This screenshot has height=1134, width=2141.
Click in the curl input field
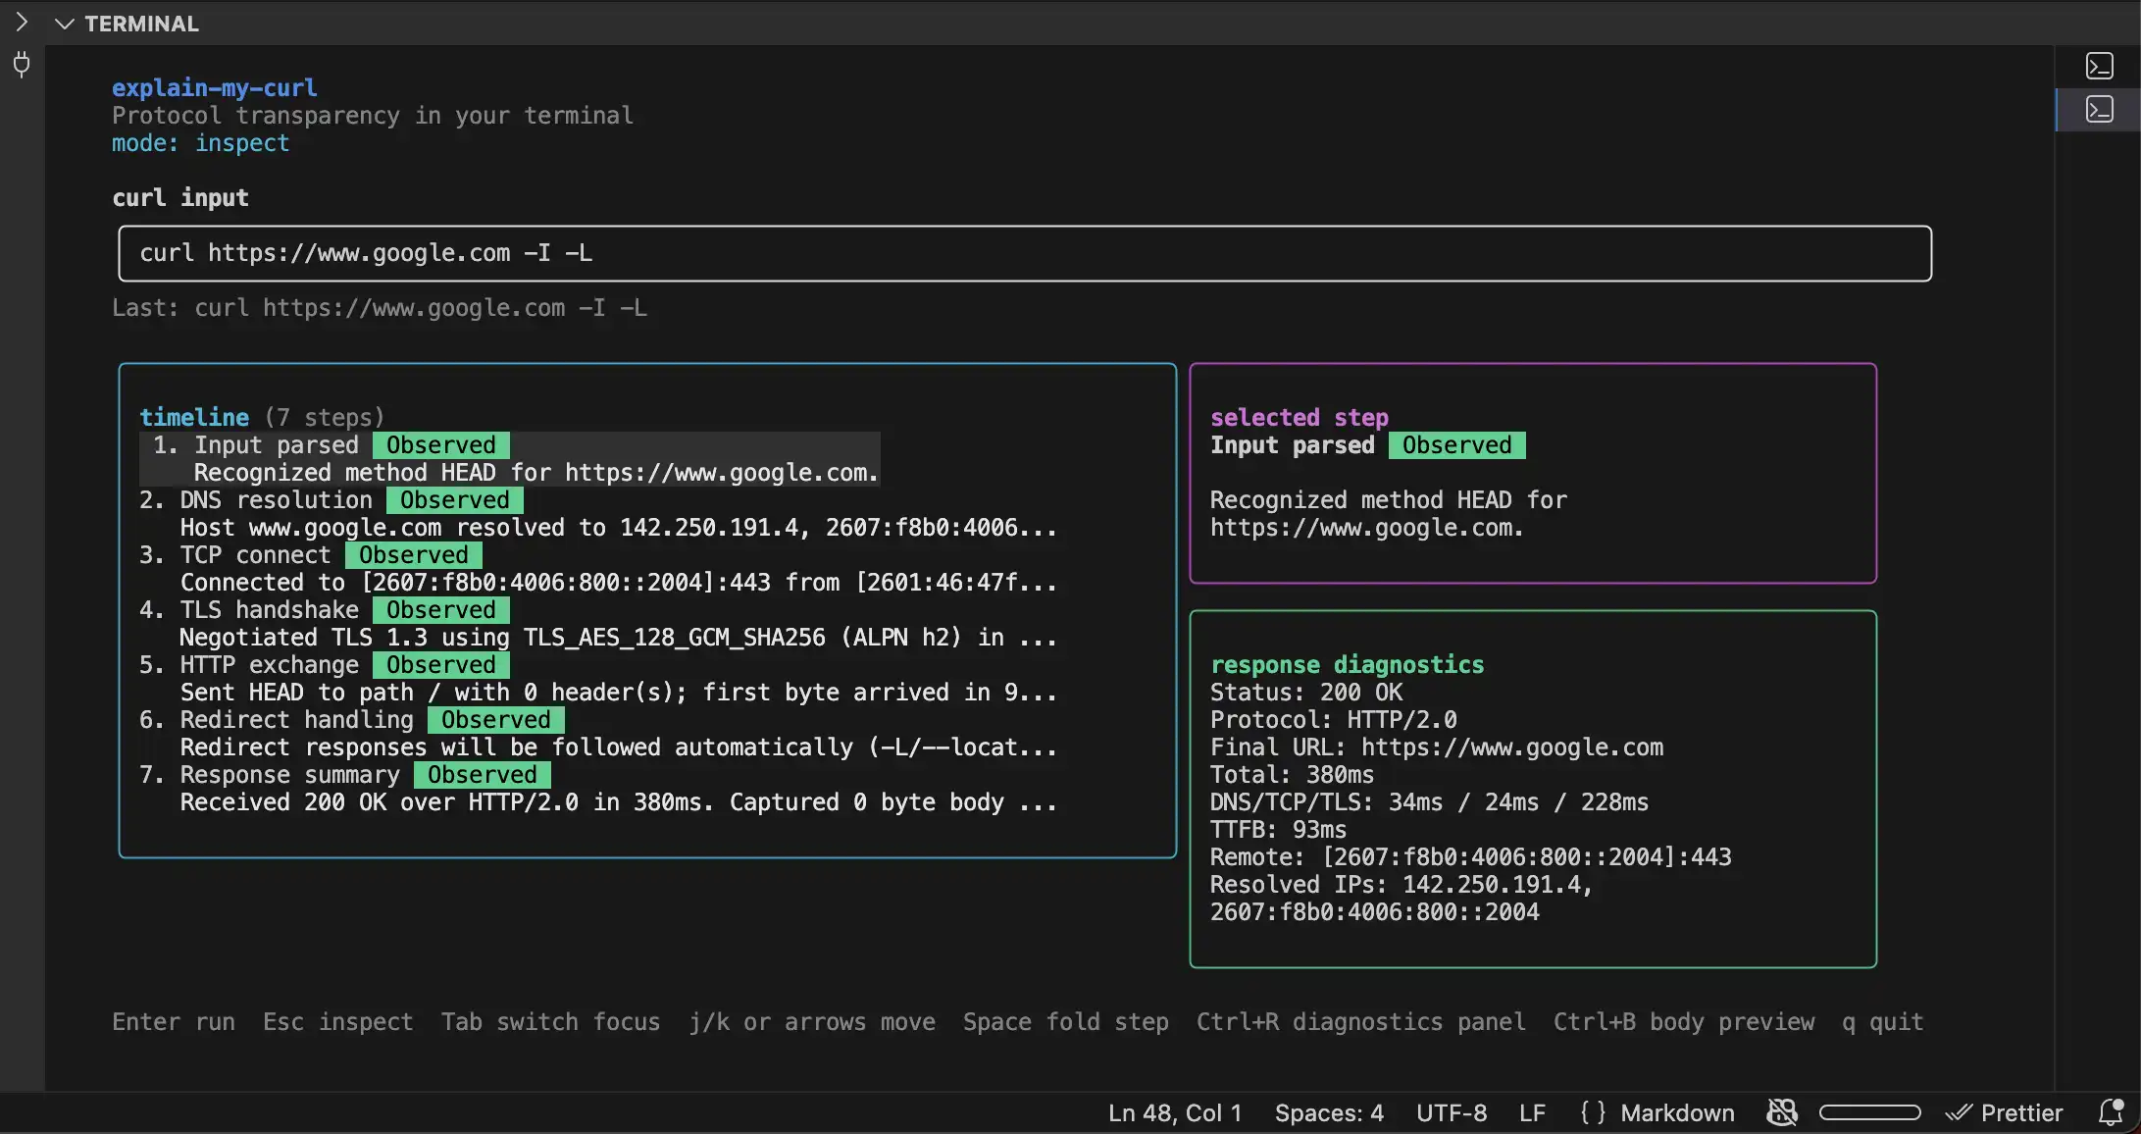click(1024, 253)
